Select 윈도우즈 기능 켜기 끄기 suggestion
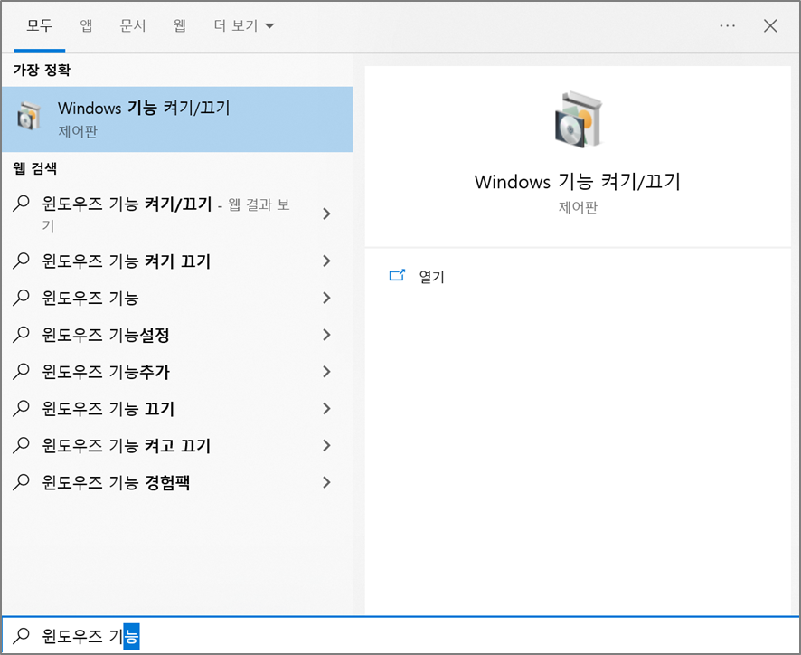 (x=177, y=261)
